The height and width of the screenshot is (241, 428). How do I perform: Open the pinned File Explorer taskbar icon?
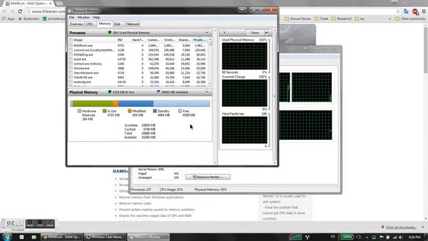pyautogui.click(x=33, y=237)
